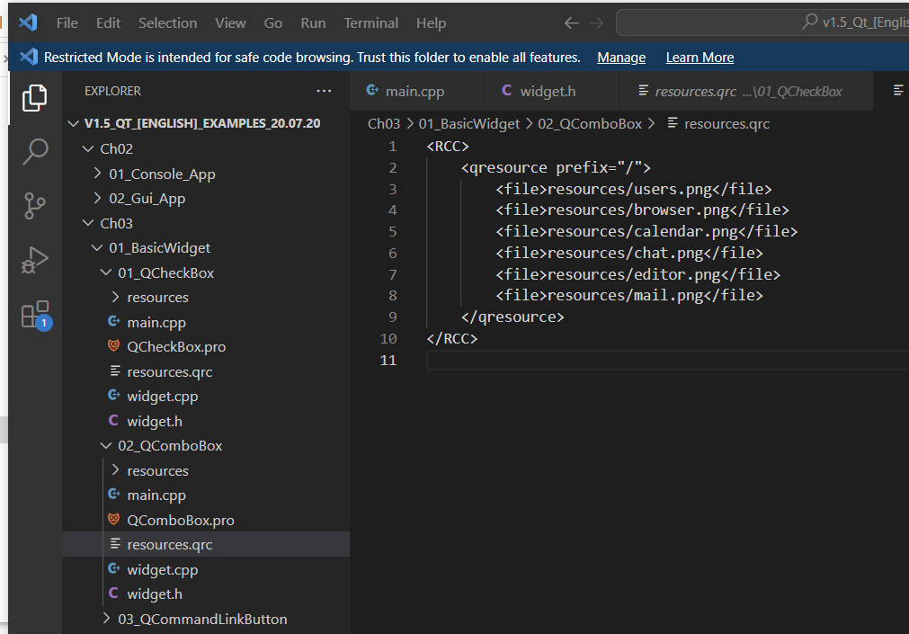The width and height of the screenshot is (909, 634).
Task: Click the VS Code logo in title bar
Action: pos(28,22)
